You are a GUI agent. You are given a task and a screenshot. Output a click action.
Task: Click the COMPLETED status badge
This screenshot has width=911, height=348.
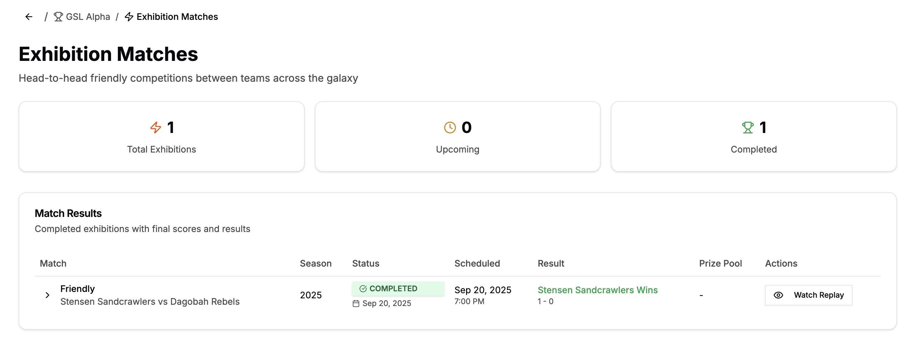pos(397,289)
